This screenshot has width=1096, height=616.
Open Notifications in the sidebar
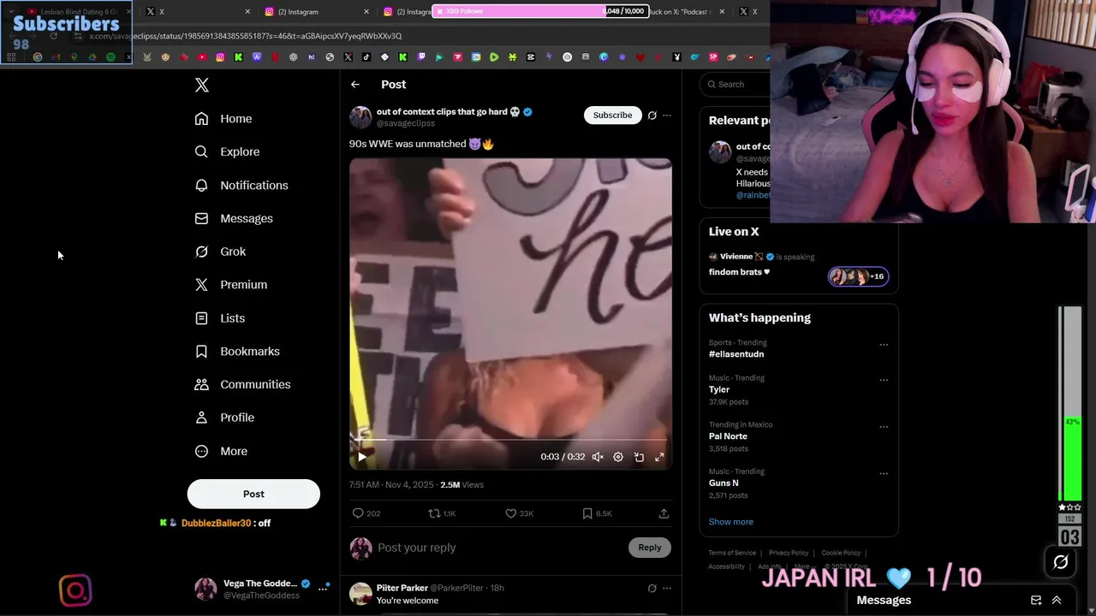point(241,185)
